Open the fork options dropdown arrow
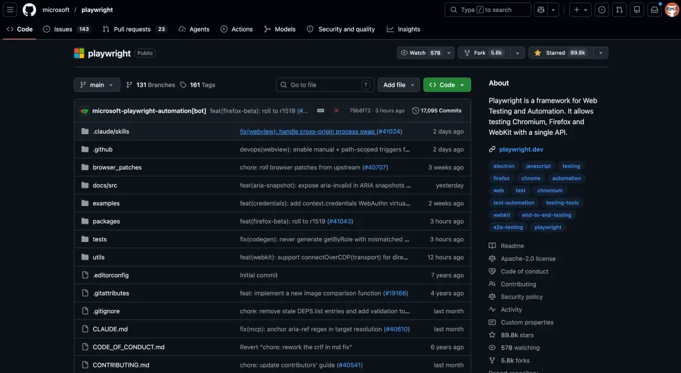 click(517, 52)
